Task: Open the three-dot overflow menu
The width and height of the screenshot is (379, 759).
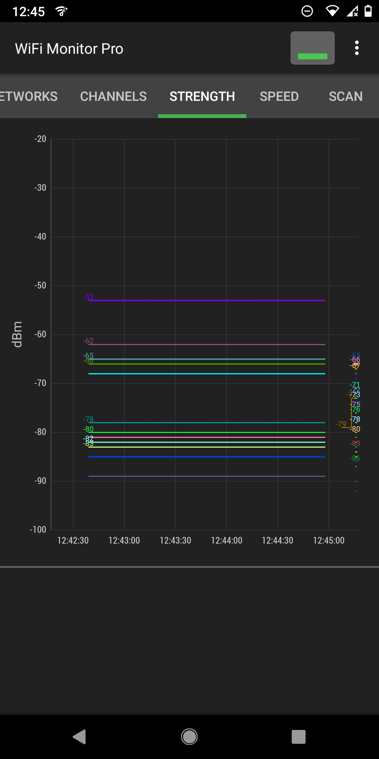Action: point(357,48)
